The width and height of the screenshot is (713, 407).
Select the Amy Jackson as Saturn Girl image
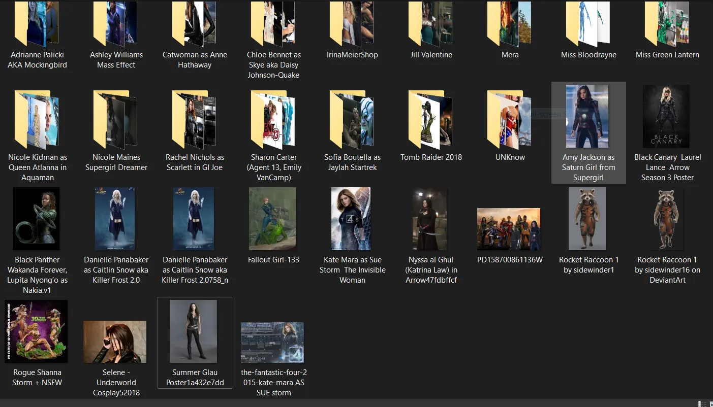tap(588, 132)
